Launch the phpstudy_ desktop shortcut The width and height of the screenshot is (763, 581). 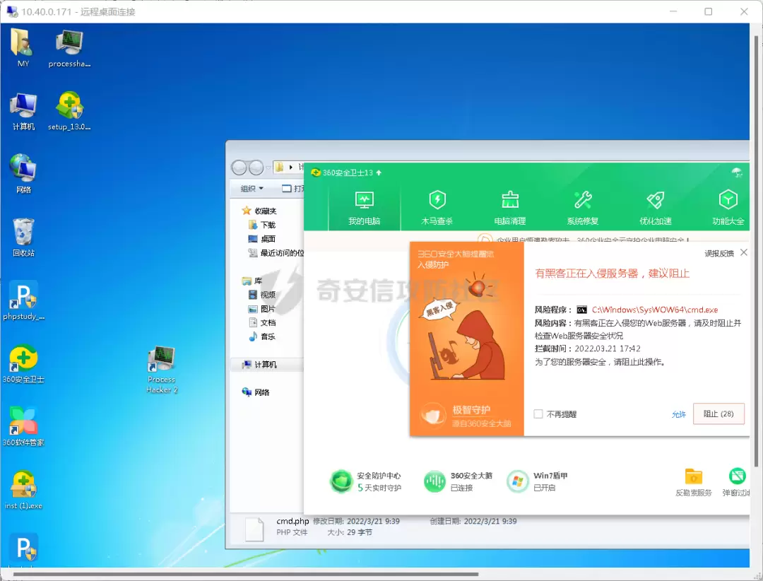pos(23,300)
